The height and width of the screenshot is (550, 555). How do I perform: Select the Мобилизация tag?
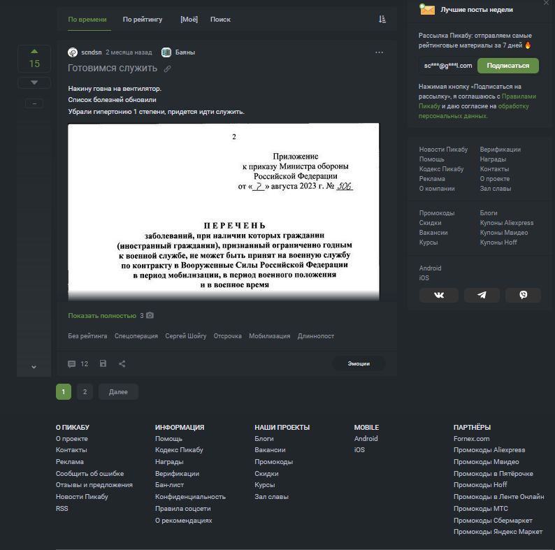[269, 336]
